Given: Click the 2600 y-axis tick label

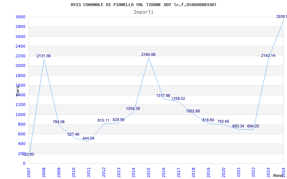Looking at the screenshot, I should pos(20,37).
